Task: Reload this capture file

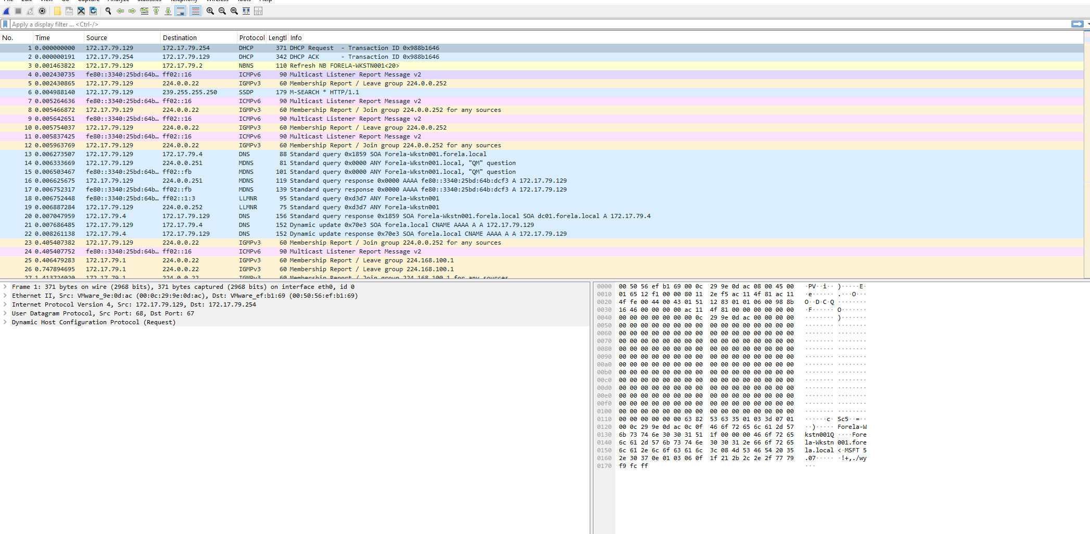Action: click(93, 11)
